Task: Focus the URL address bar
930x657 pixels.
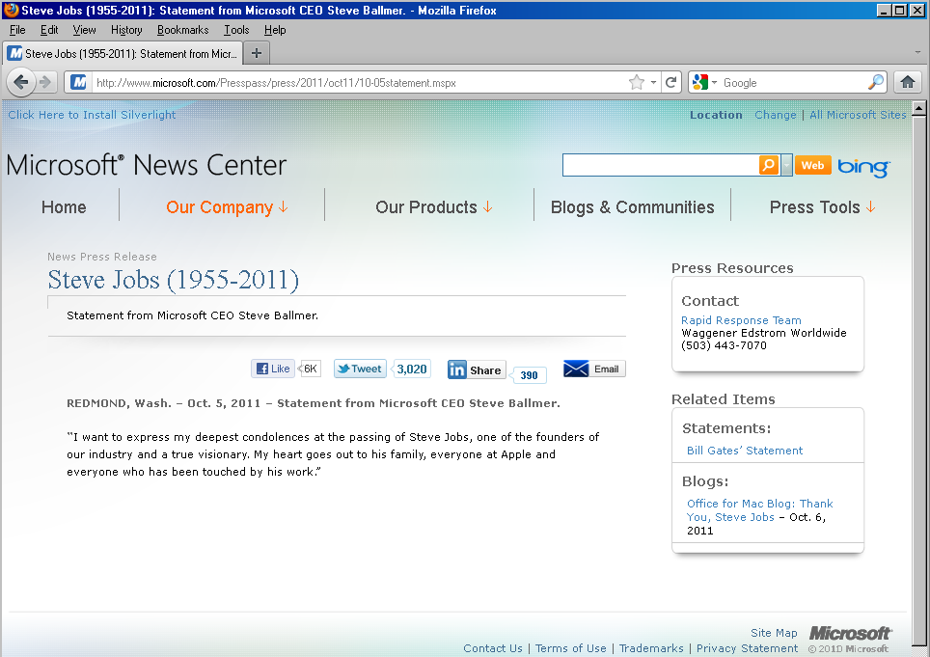Action: 359,82
